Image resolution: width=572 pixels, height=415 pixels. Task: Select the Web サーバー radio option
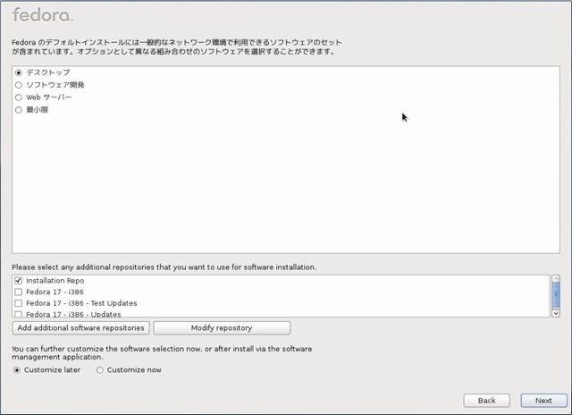(x=19, y=97)
